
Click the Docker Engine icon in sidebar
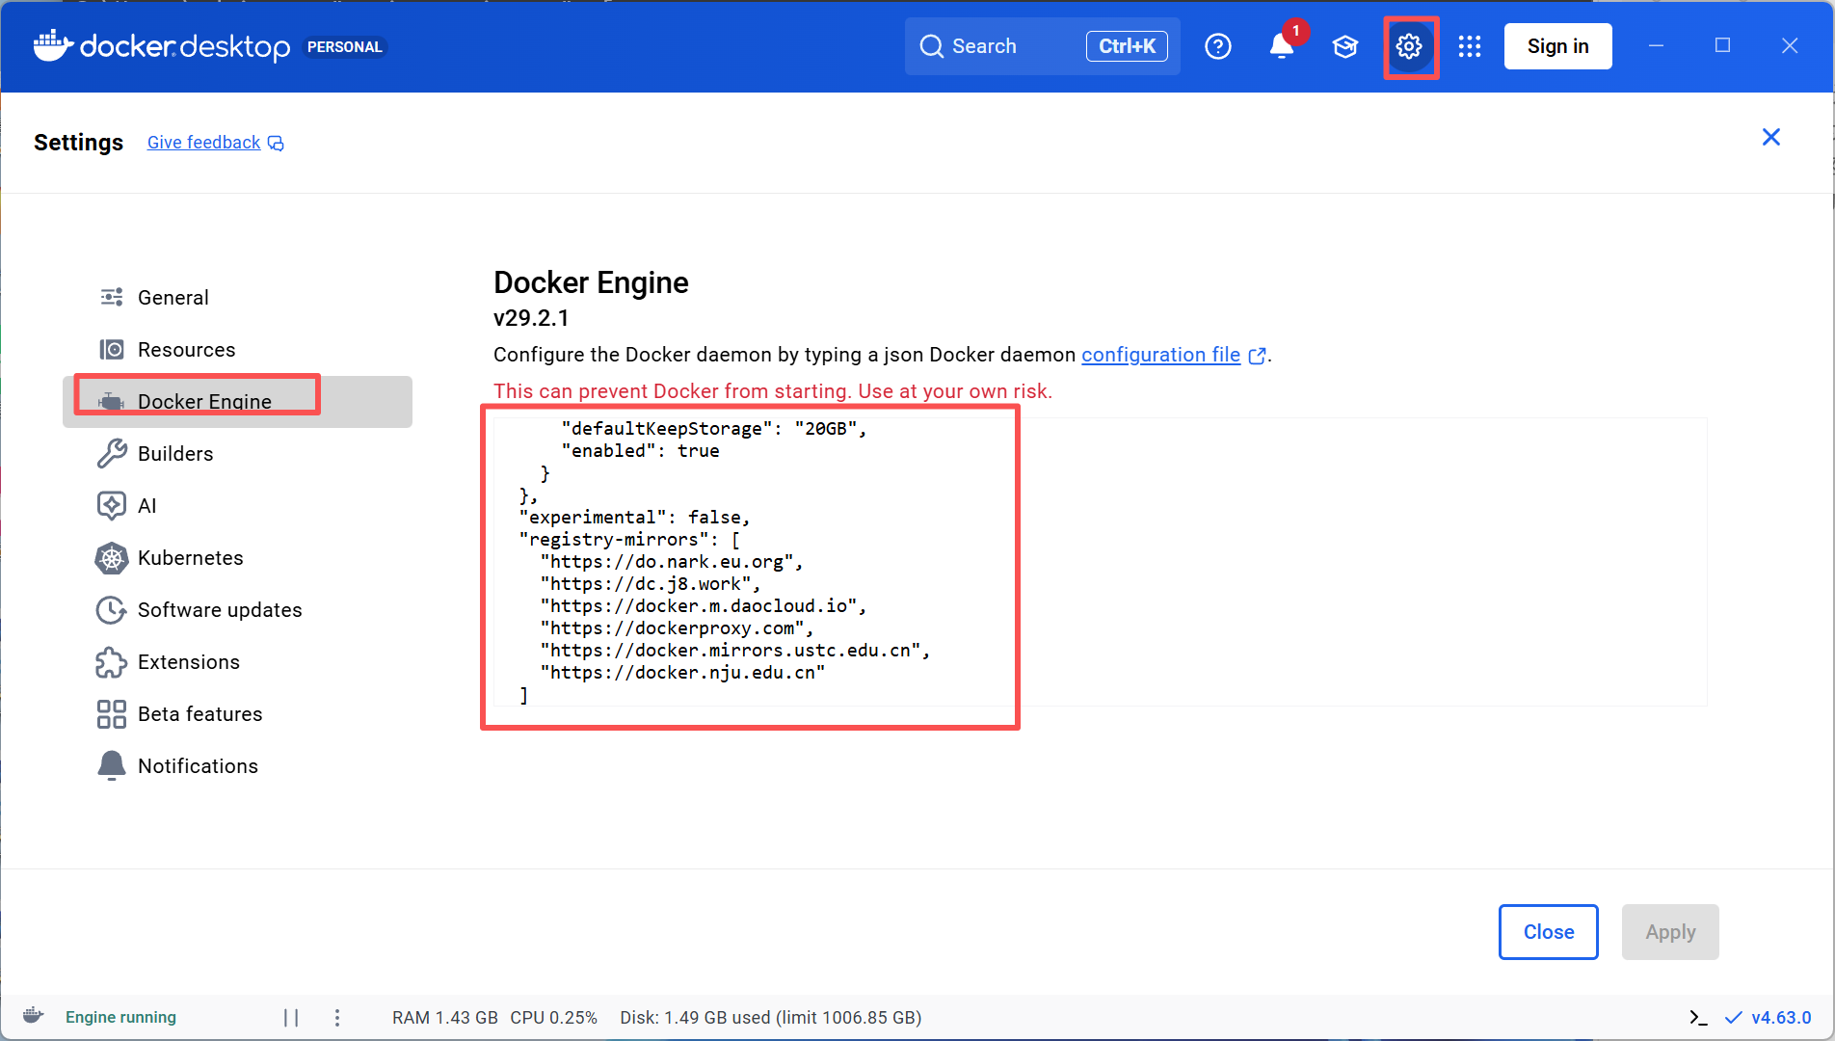(x=112, y=401)
